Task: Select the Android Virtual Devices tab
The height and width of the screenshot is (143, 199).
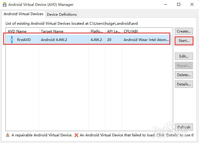Action: [24, 14]
